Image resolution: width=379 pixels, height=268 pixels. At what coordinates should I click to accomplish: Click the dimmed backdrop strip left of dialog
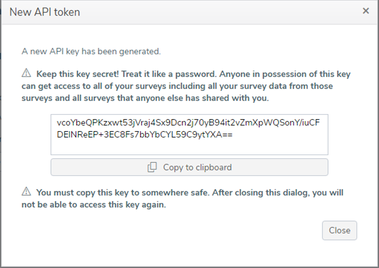click(1, 134)
